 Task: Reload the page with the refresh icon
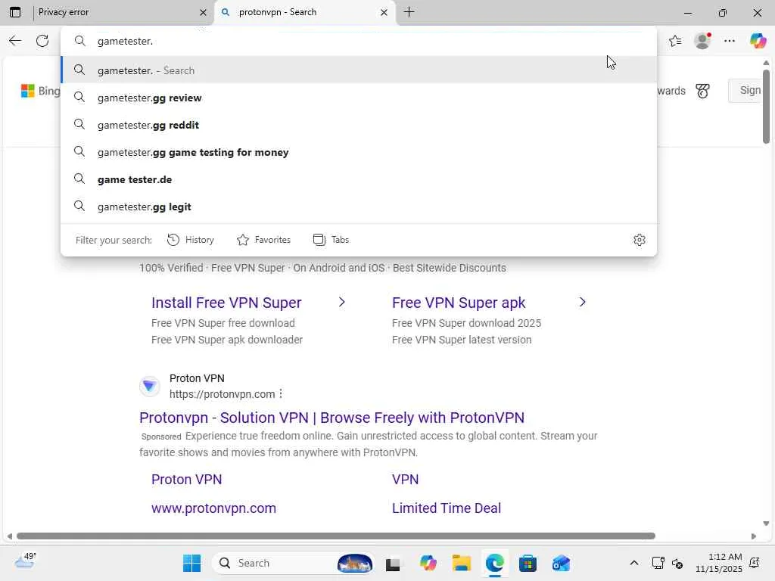tap(42, 41)
